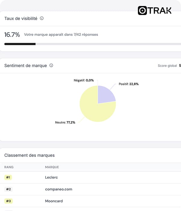The width and height of the screenshot is (181, 211).
Task: Click the Positif: 22,8% label
Action: pyautogui.click(x=129, y=84)
